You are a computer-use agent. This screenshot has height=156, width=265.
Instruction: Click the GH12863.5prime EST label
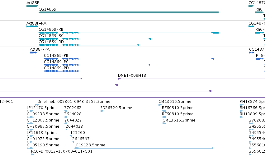(x=43, y=120)
